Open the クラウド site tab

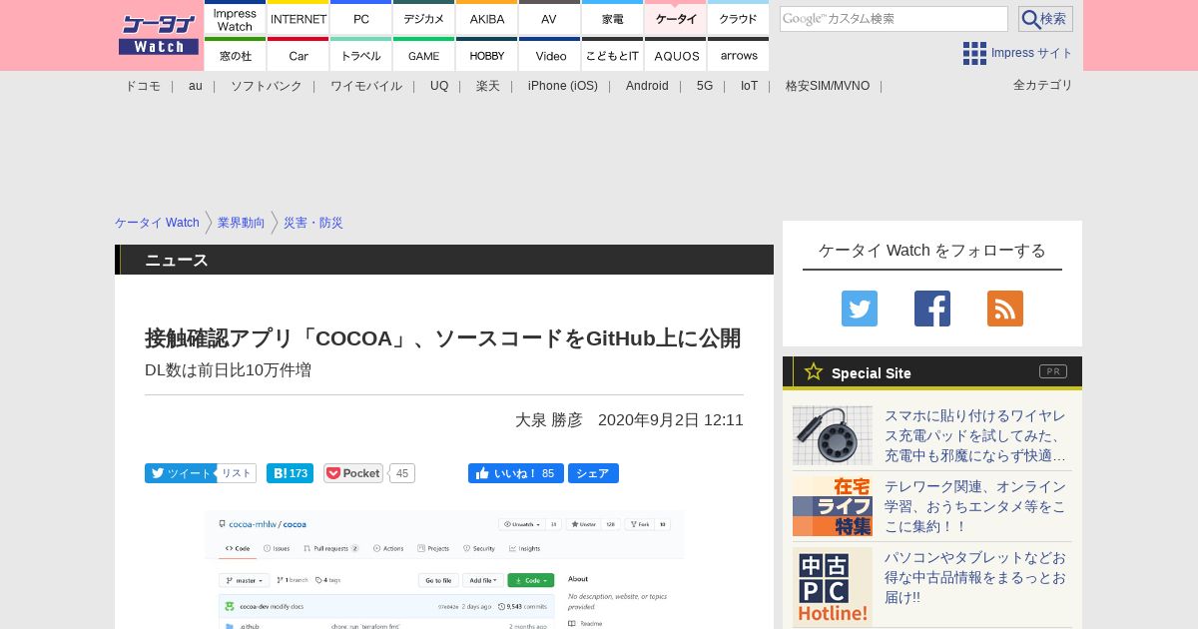click(x=739, y=19)
